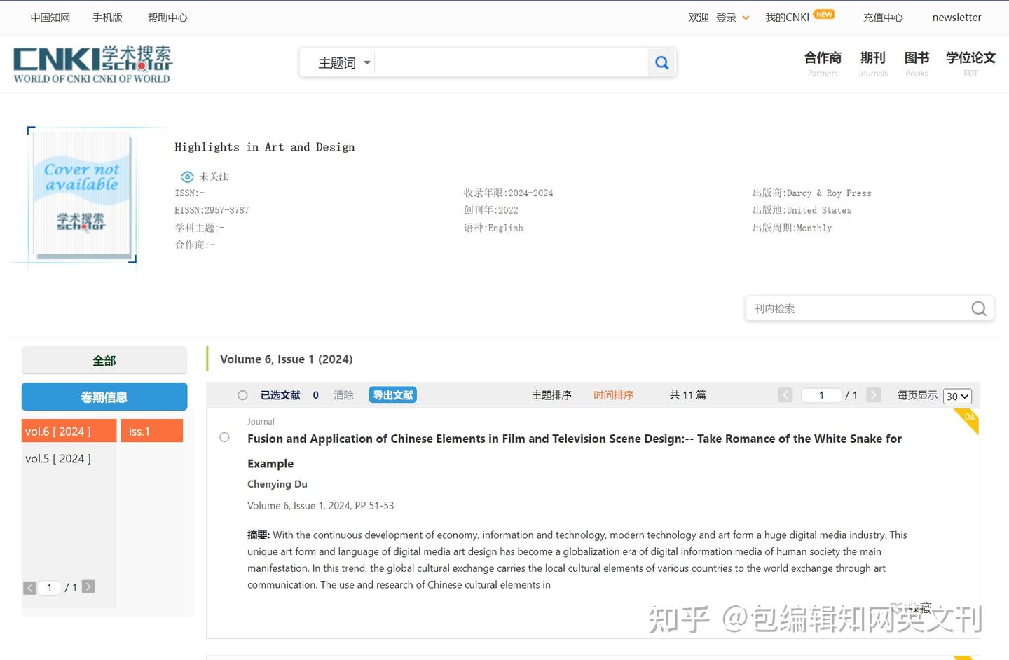This screenshot has height=660, width=1009.
Task: Open the 每页显示 per-page dropdown showing 30
Action: (x=957, y=396)
